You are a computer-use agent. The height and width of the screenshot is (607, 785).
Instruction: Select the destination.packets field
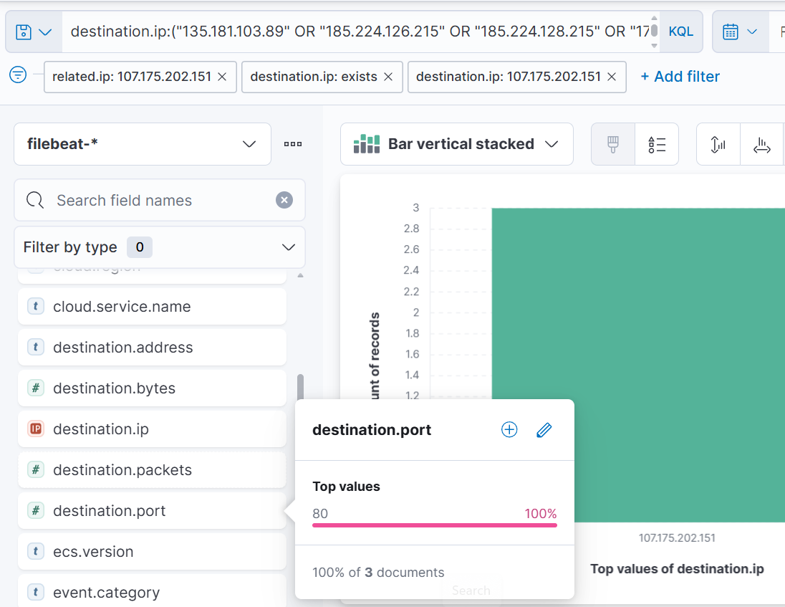[152, 470]
